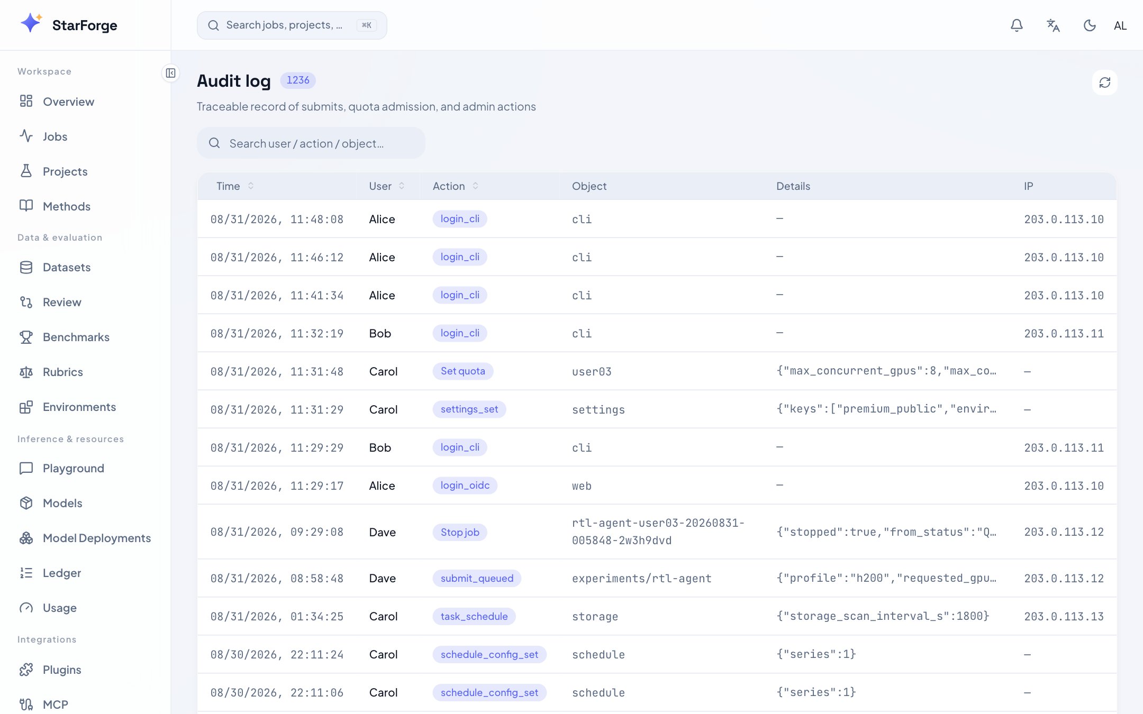The width and height of the screenshot is (1143, 714).
Task: Click the Methods book icon
Action: 26,206
